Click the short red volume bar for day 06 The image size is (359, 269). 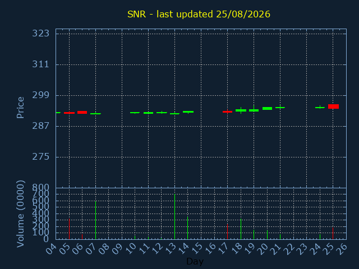82,236
